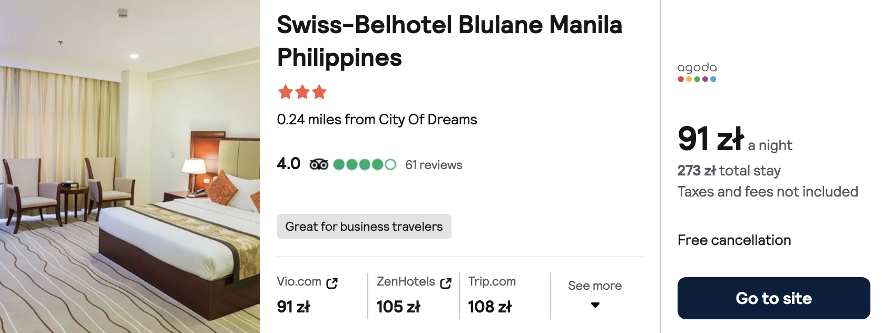Click the ZenHotels external link icon
The image size is (882, 333).
click(x=446, y=283)
